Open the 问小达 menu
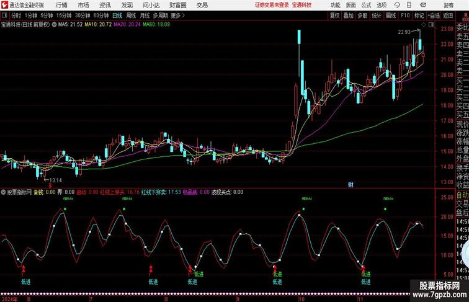 [x=151, y=5]
